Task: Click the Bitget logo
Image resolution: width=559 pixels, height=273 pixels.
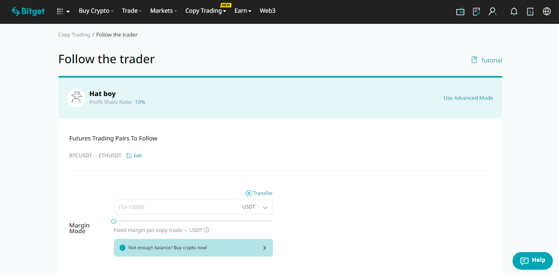Action: point(28,11)
